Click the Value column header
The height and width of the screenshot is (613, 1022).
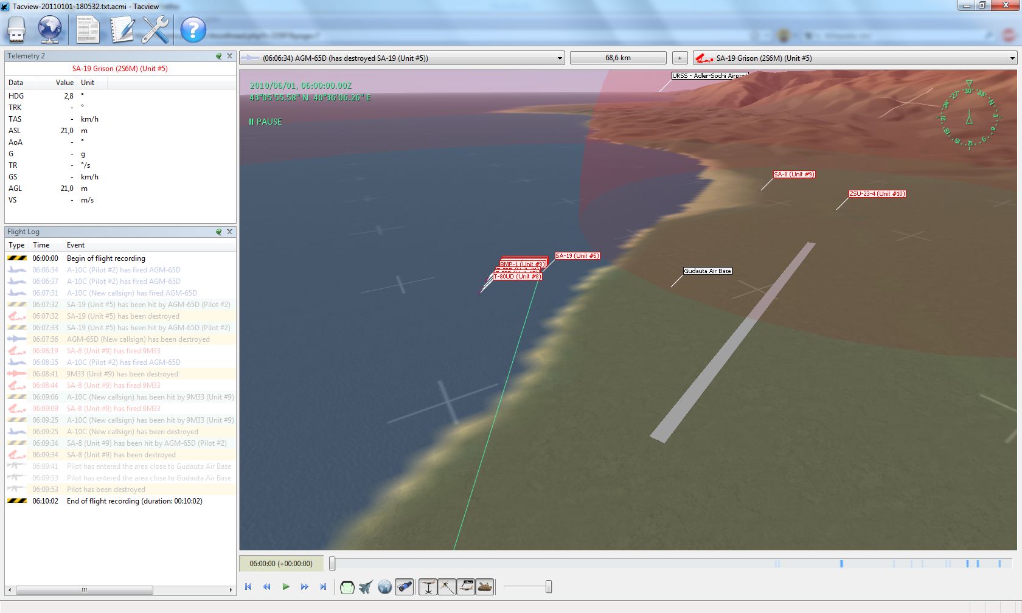(x=58, y=83)
